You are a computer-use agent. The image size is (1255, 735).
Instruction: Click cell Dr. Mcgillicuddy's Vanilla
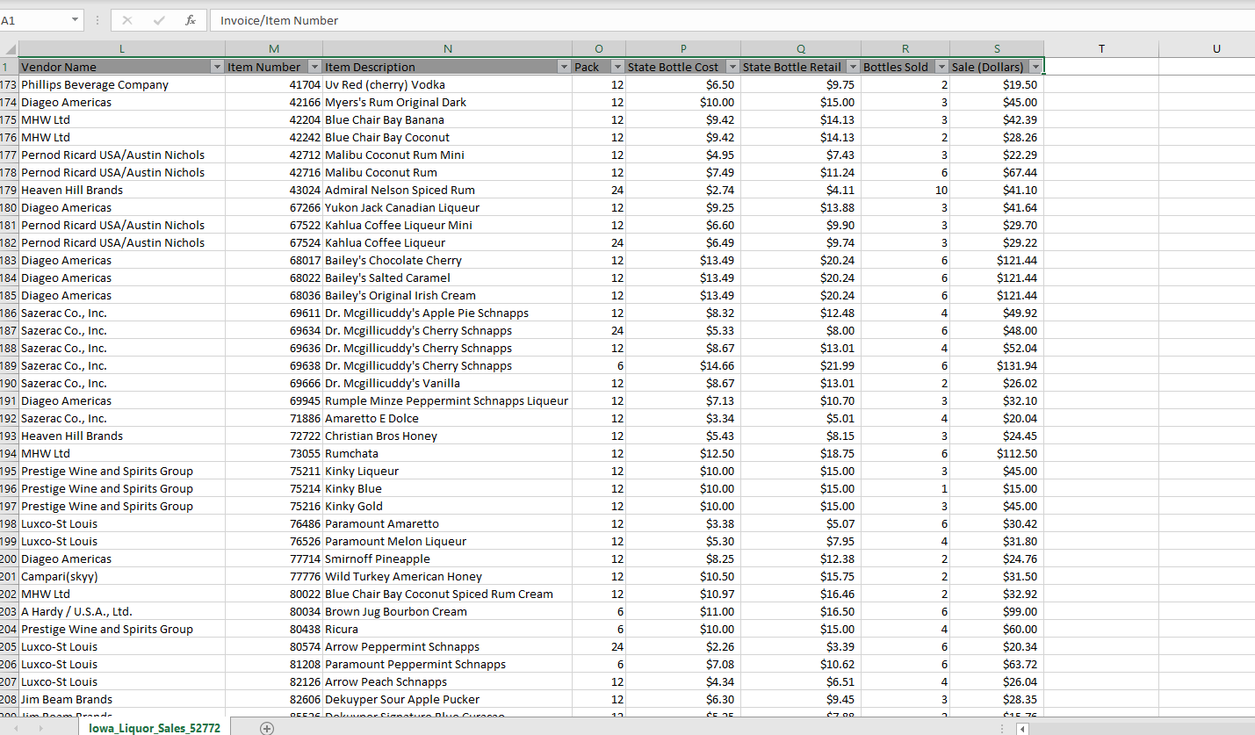tap(447, 383)
